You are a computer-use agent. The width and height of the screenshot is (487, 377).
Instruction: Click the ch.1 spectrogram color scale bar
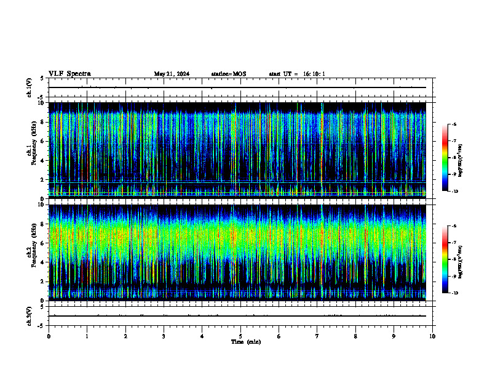[x=445, y=158]
